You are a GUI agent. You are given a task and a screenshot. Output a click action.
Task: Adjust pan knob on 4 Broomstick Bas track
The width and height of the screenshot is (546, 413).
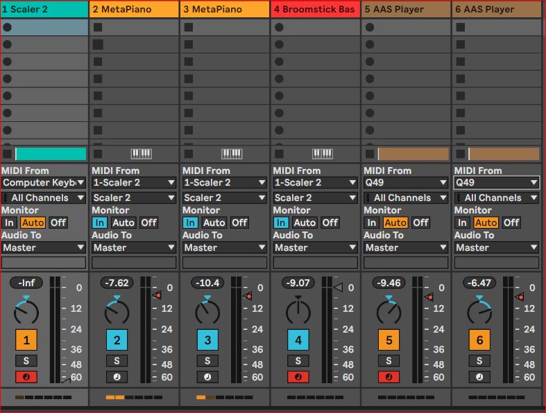pos(298,312)
